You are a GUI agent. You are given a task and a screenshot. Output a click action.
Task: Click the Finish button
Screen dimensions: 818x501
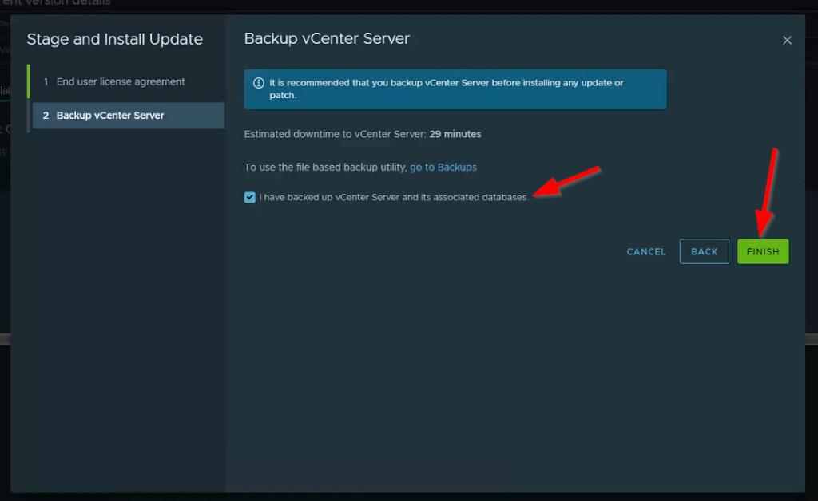pos(763,251)
